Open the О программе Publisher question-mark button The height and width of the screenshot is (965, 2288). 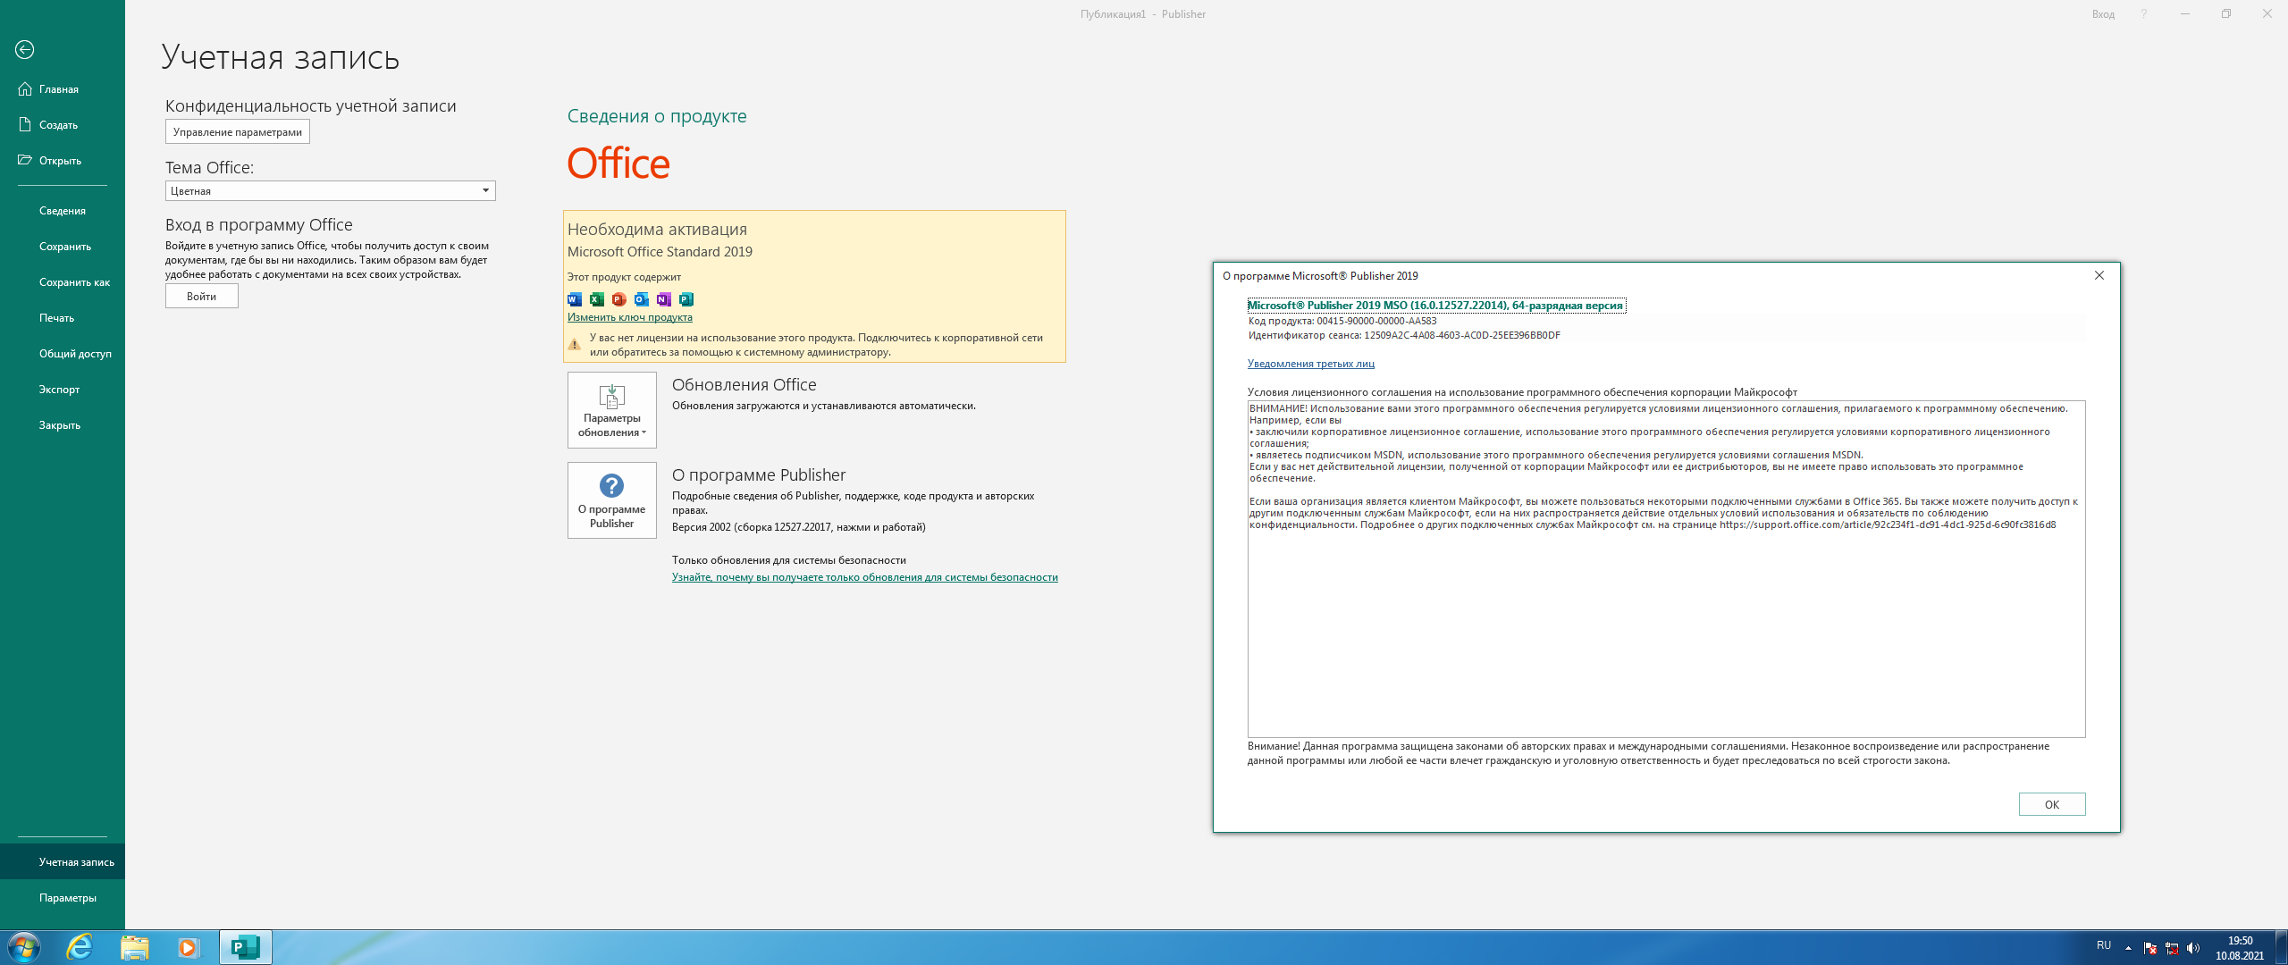tap(612, 500)
